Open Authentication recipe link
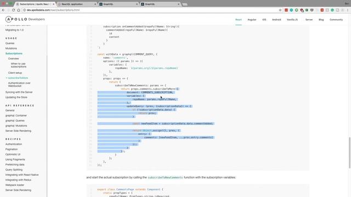The width and height of the screenshot is (351, 197). coord(14,144)
